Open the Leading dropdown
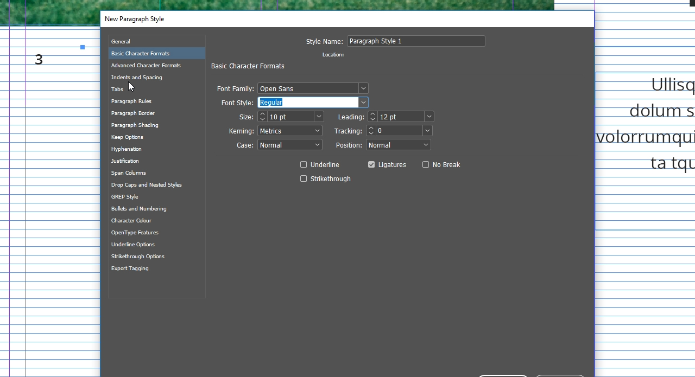This screenshot has width=695, height=377. tap(428, 116)
